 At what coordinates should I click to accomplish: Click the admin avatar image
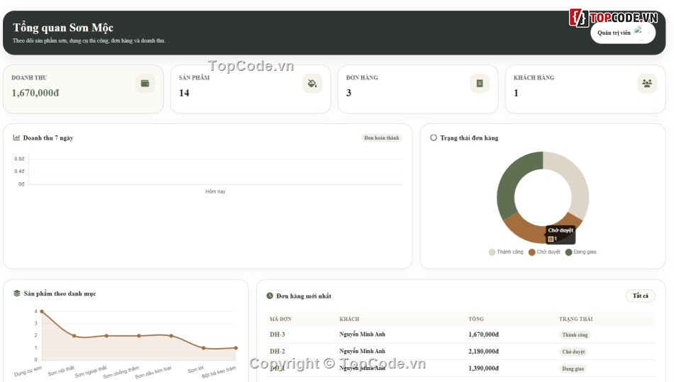click(640, 32)
